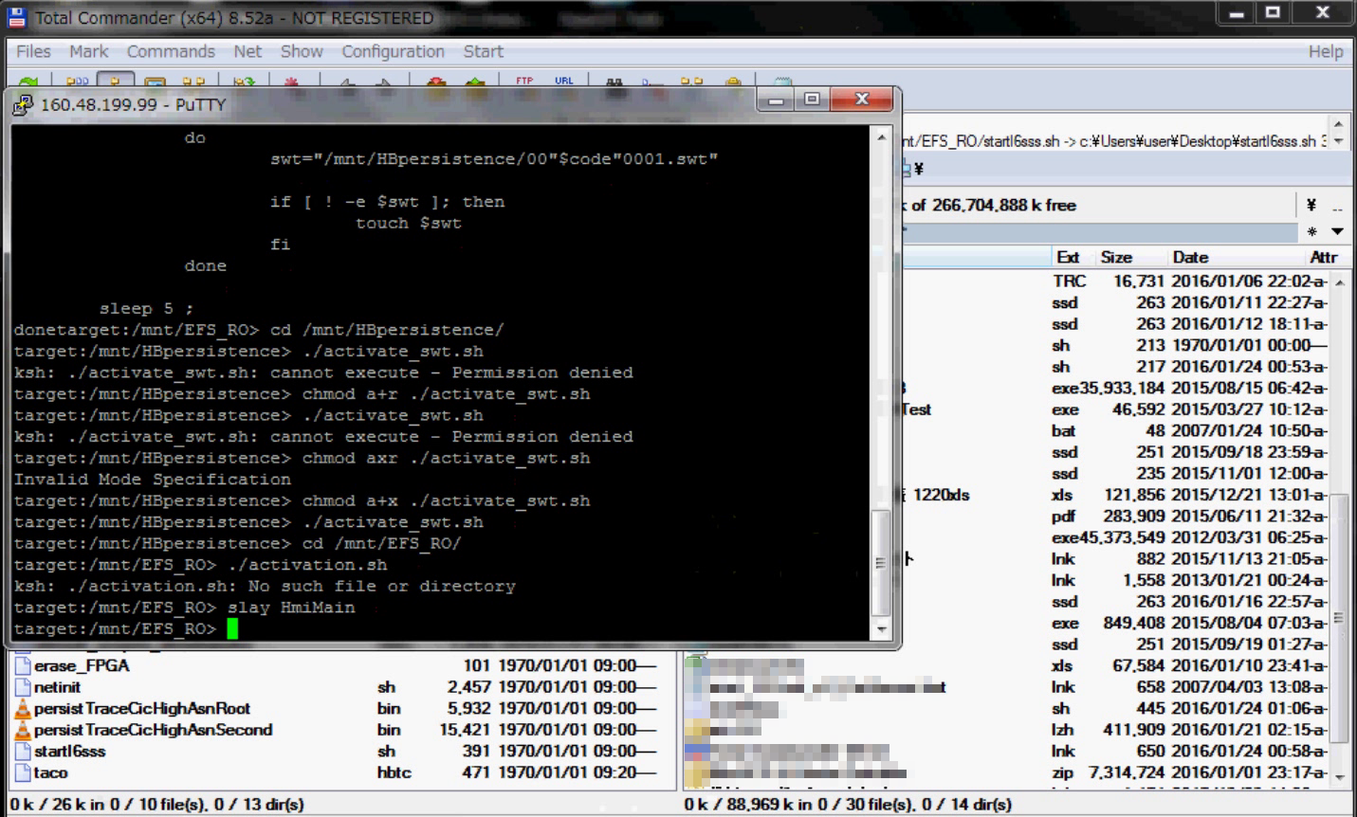Open the Start menu in menu bar
1357x817 pixels.
point(483,51)
